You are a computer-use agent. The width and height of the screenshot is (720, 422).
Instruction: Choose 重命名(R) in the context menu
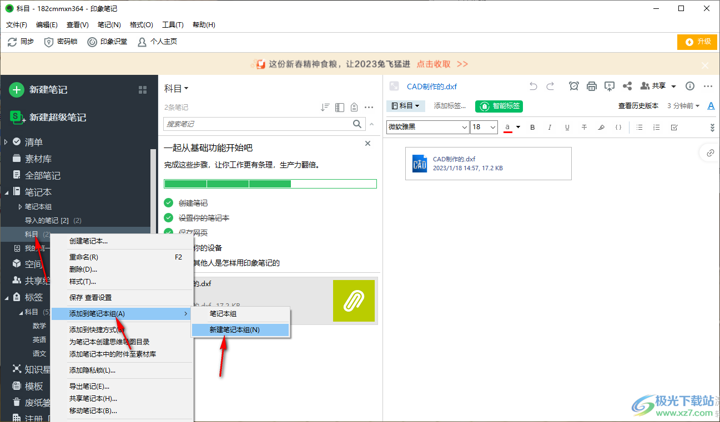[x=84, y=257]
